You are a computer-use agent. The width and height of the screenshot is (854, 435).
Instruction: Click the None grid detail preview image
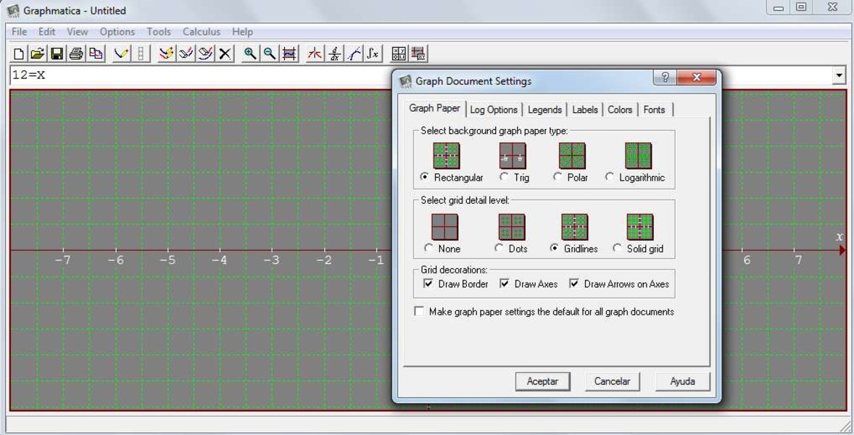(x=445, y=227)
